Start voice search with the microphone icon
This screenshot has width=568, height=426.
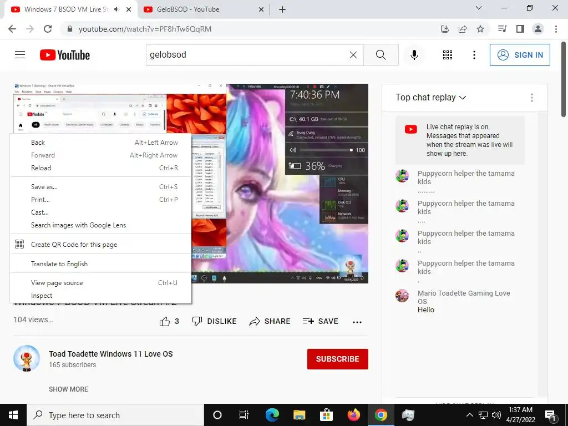click(x=414, y=55)
